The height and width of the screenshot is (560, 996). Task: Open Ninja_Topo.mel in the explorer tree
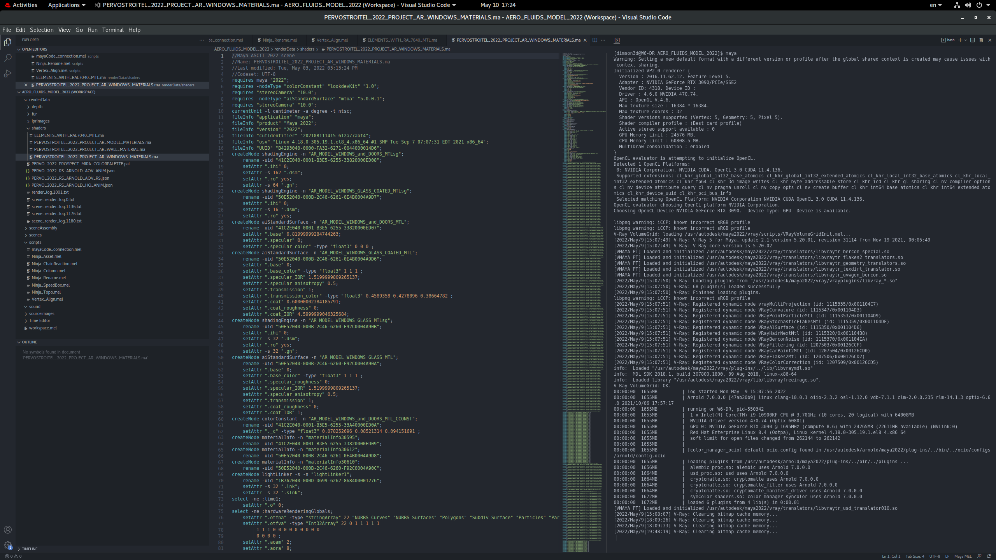coord(46,292)
